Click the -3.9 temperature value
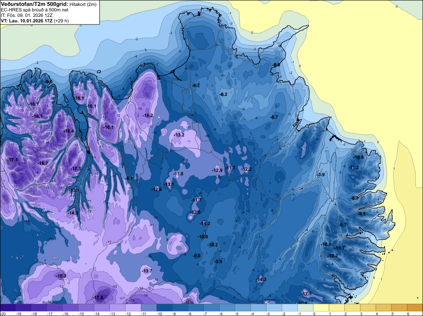423x316 pixels. tap(321, 174)
